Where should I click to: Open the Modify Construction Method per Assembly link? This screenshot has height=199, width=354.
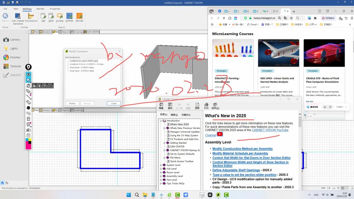click(242, 149)
